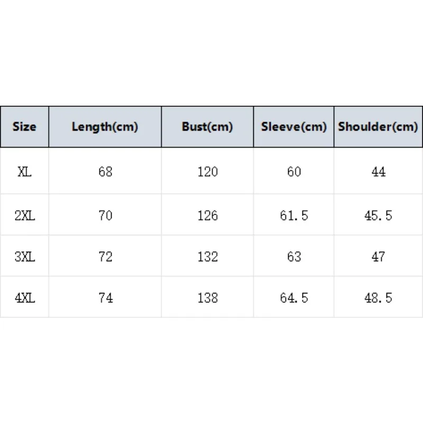Click the XL bust value 120

click(207, 171)
